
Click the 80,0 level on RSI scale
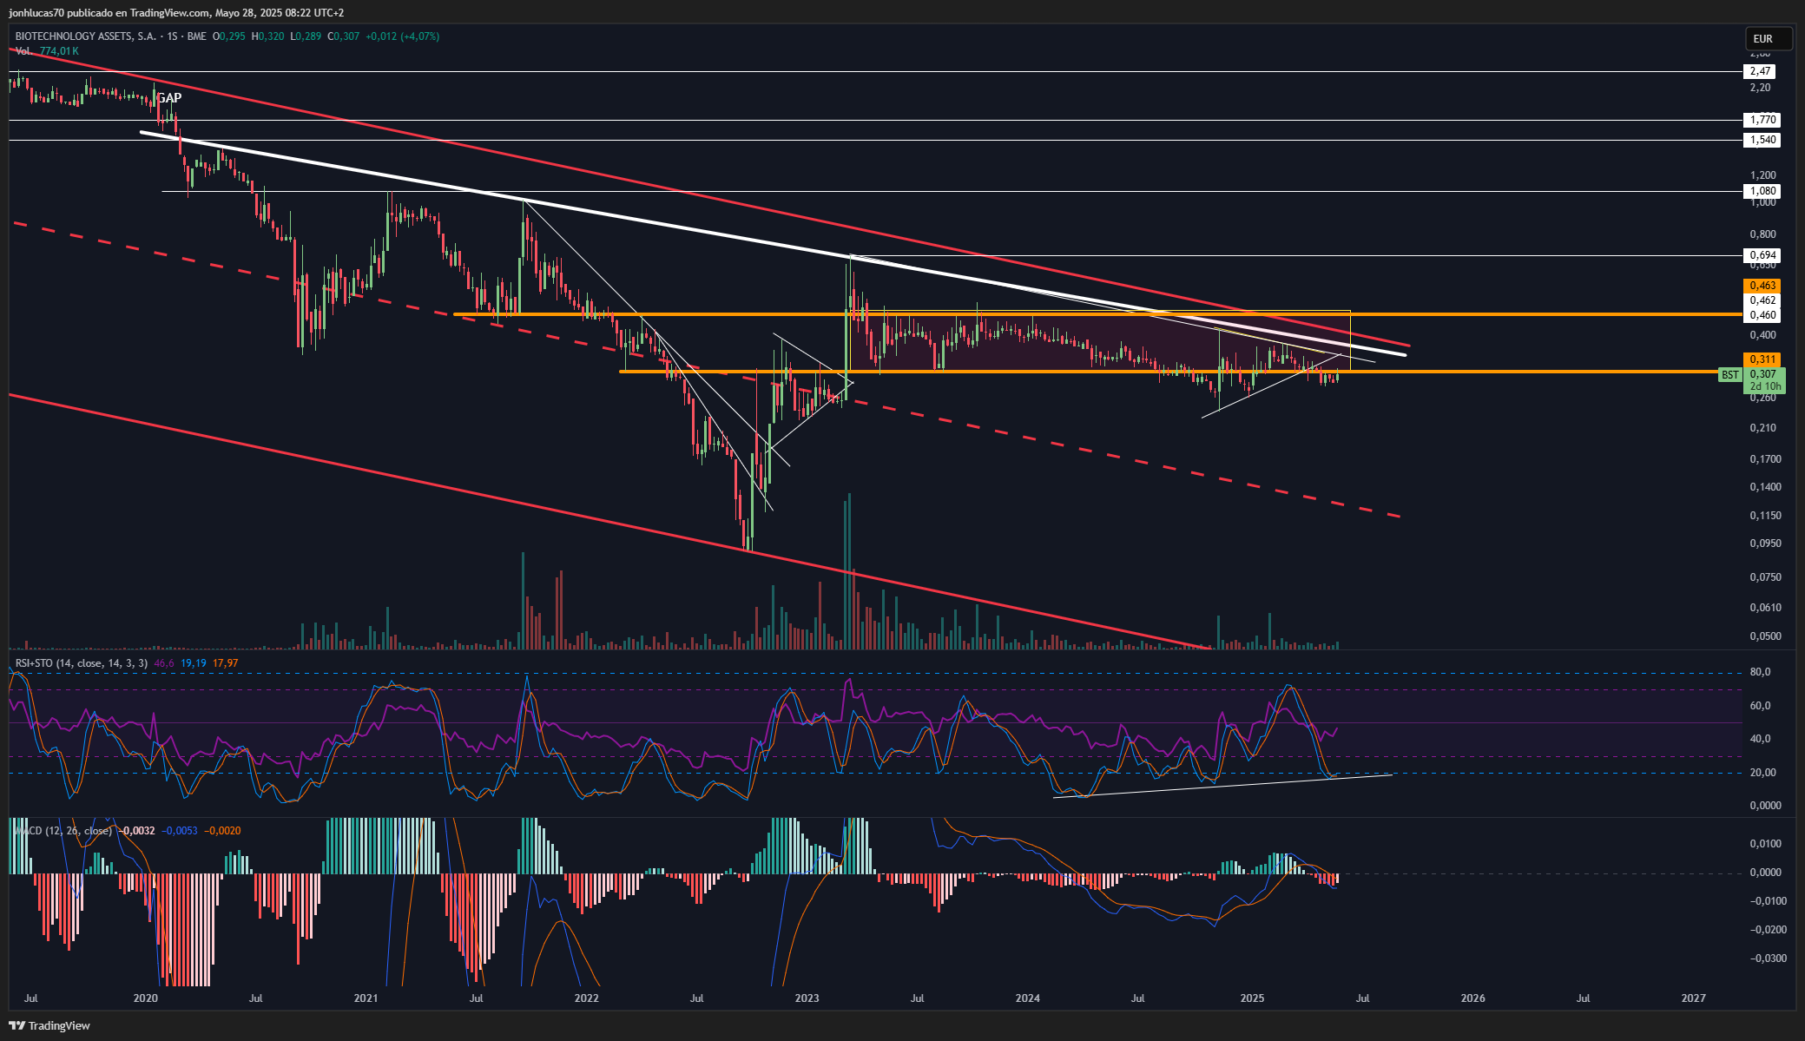(x=1760, y=672)
